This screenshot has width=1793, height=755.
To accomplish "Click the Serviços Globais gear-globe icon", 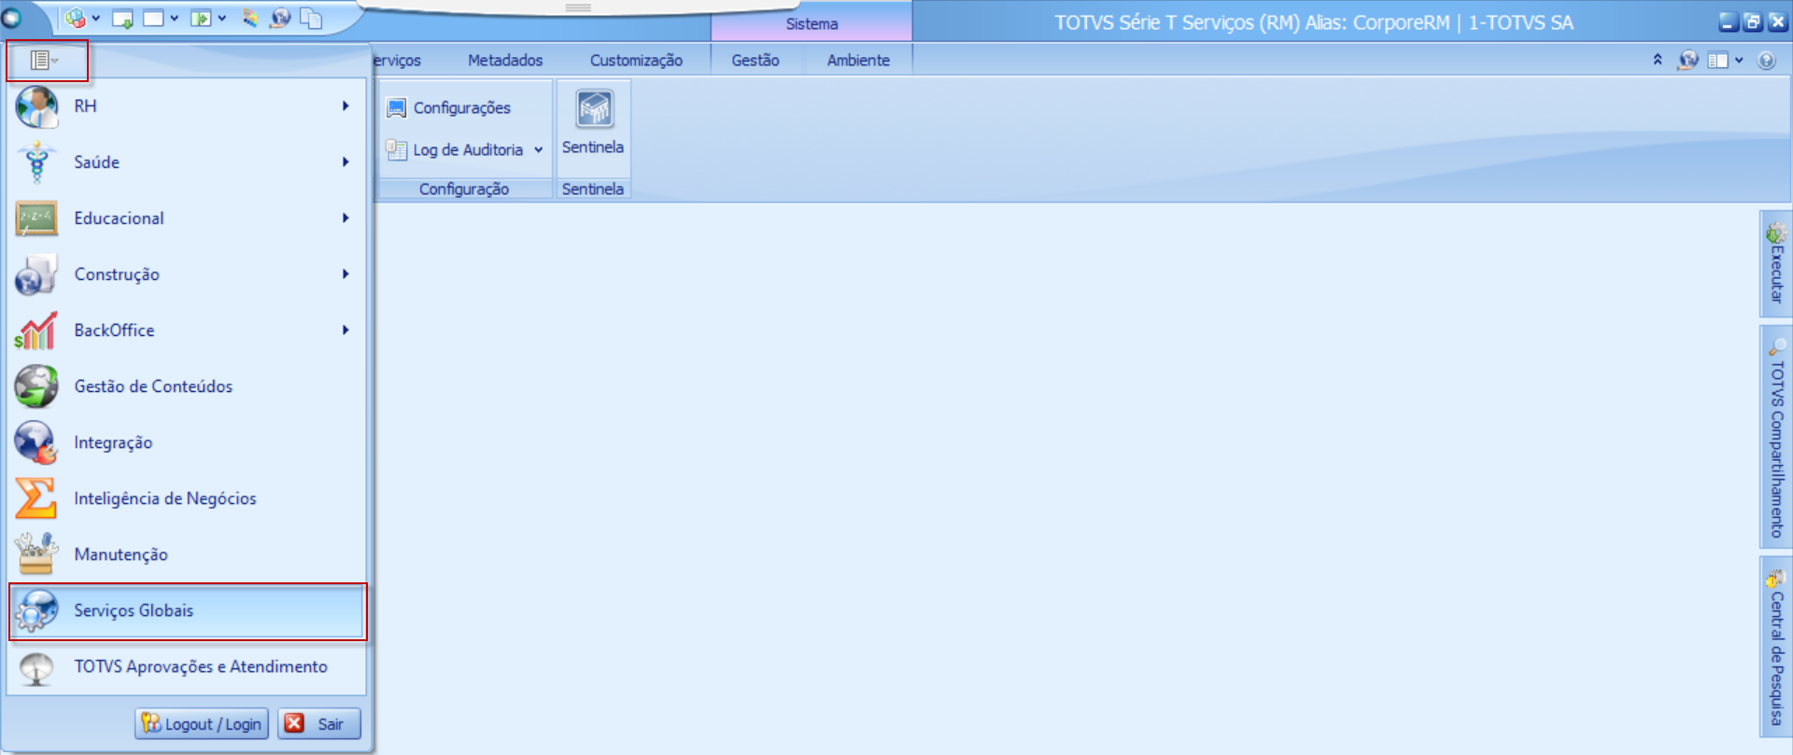I will tap(36, 610).
